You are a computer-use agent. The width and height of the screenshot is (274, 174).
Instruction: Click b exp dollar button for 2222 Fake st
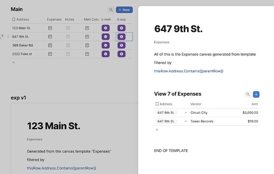point(122,54)
